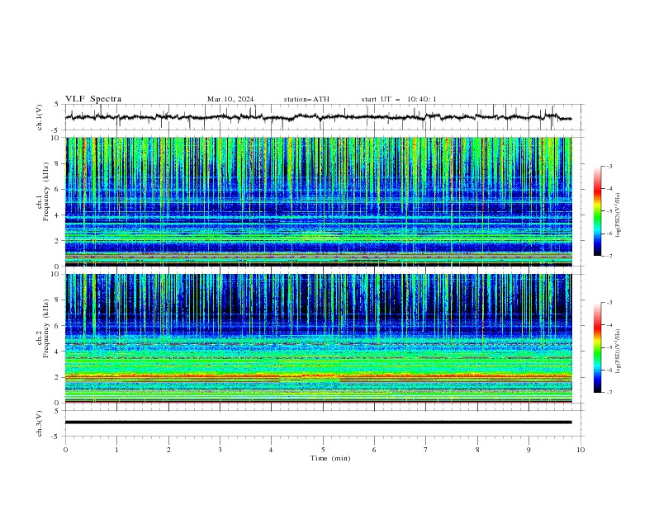This screenshot has height=505, width=654.
Task: Click the "4" tick on the time axis
Action: pyautogui.click(x=271, y=450)
